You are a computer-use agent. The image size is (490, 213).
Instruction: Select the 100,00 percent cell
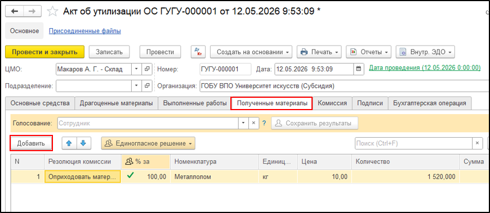pos(146,176)
